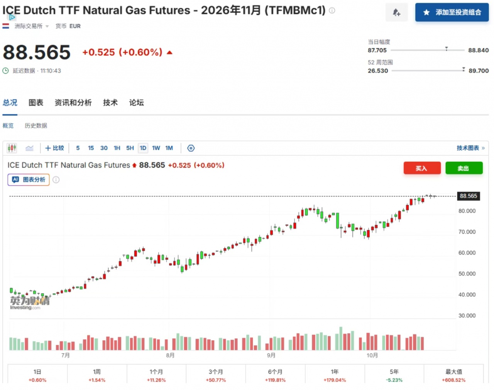494x390 pixels.
Task: Click the 52 周范围 range slider
Action: (428, 71)
